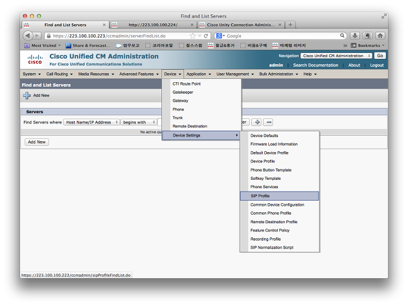
Task: Click the minus button to remove criteria
Action: pyautogui.click(x=268, y=122)
